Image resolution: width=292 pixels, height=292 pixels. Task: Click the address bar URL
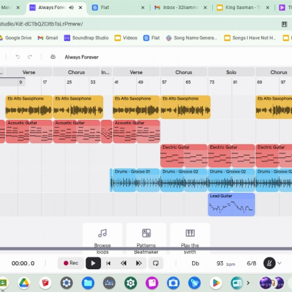[x=41, y=24]
